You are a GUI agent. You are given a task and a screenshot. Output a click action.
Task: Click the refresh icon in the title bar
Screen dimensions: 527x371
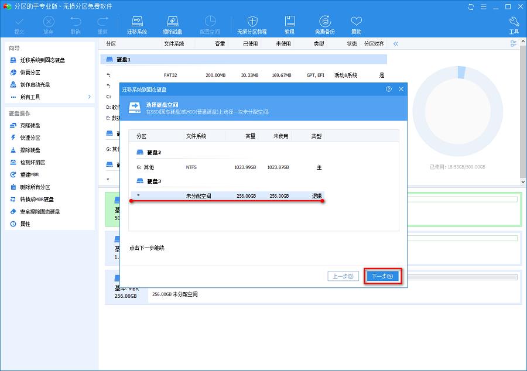tap(470, 6)
